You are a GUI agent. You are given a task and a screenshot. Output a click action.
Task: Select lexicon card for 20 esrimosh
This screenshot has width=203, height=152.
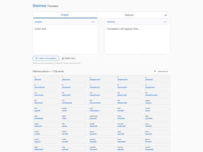pyautogui.click(x=74, y=94)
